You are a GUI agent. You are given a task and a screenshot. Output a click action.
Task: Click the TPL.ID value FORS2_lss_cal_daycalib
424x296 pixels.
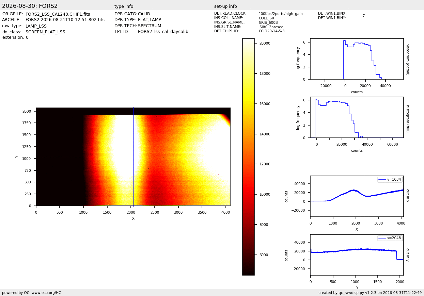(x=163, y=32)
